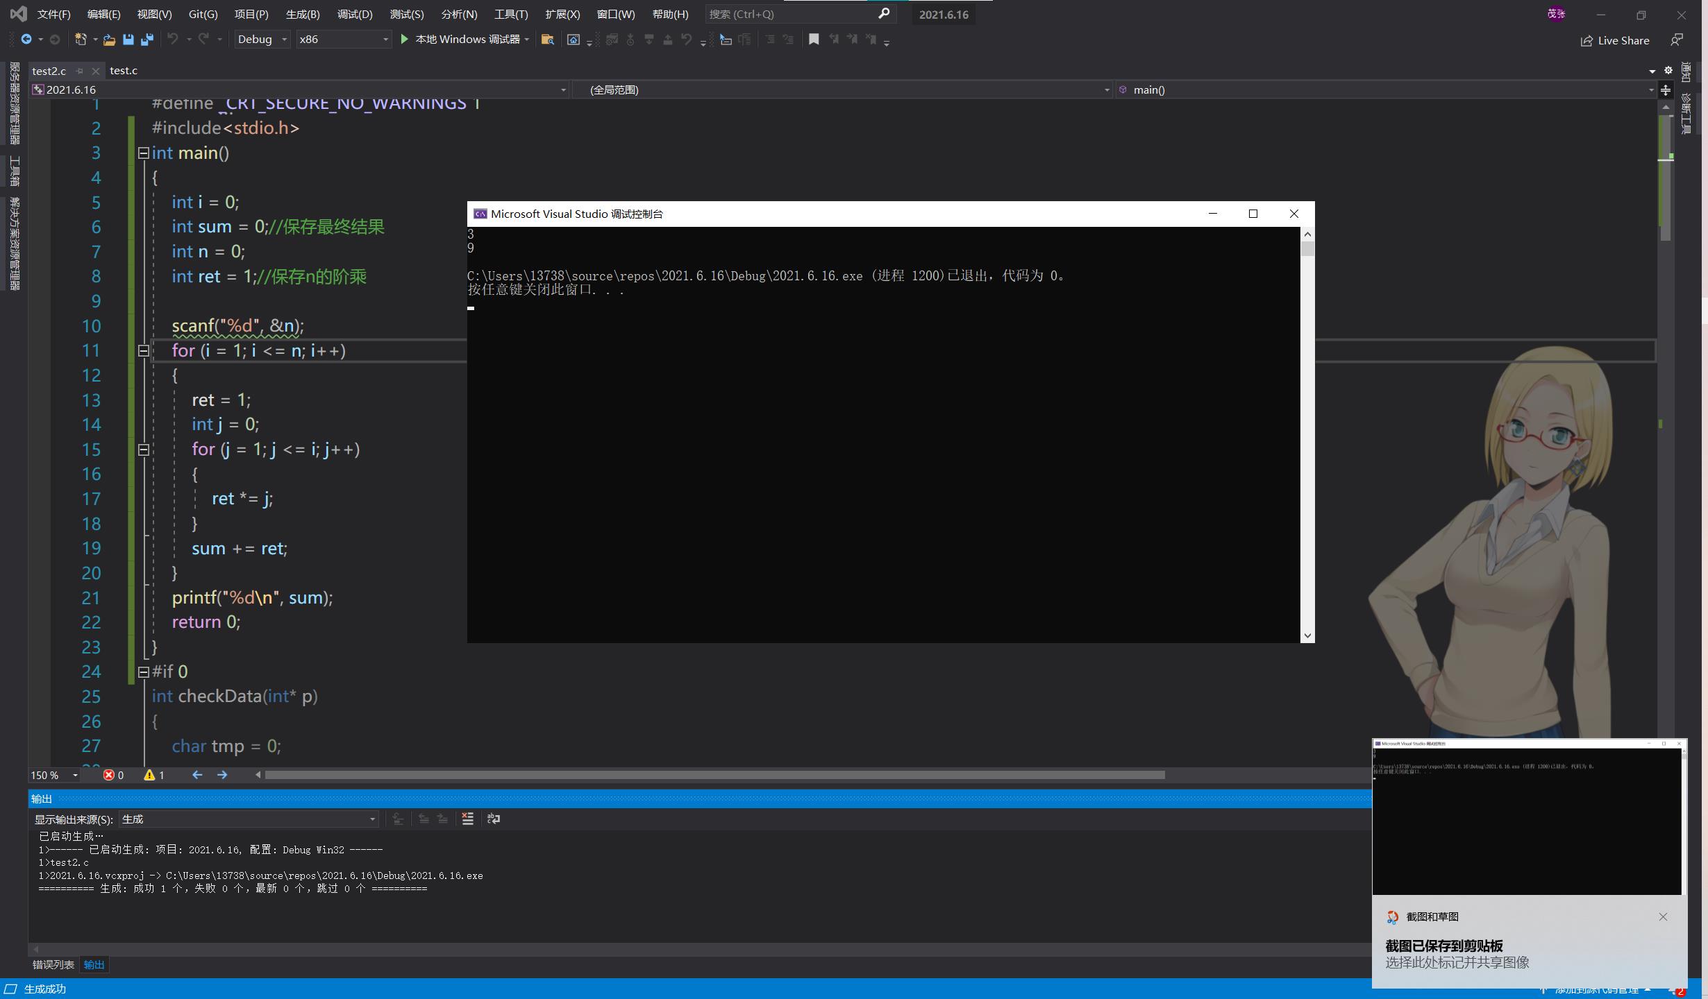Open the 2021.6.16 project scope dropdown

(x=299, y=89)
